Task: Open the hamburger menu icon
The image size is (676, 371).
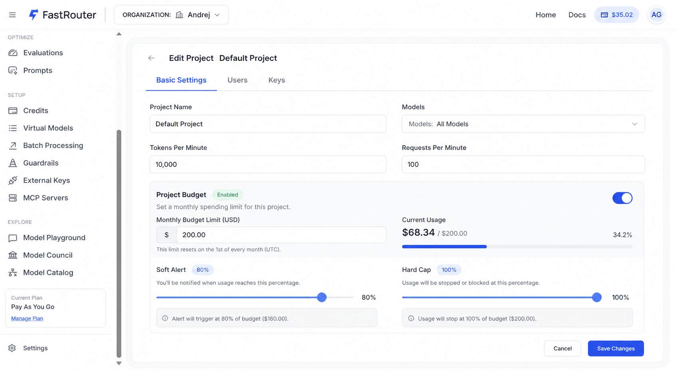Action: pyautogui.click(x=12, y=15)
